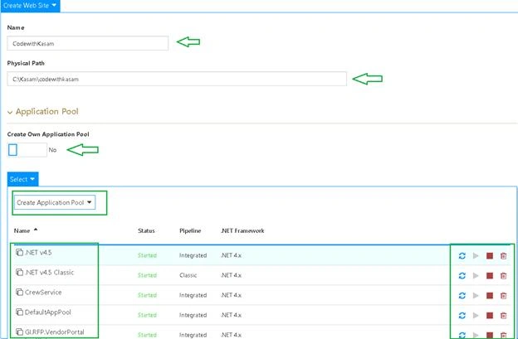Image resolution: width=518 pixels, height=339 pixels.
Task: Delete the CrewService pool
Action: (x=503, y=295)
